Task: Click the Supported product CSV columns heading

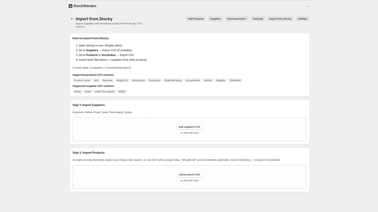Action: (93, 75)
